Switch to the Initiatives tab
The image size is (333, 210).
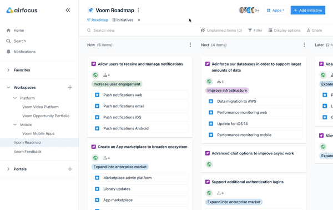[123, 20]
